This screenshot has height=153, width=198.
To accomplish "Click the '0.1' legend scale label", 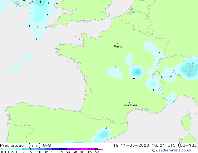I will point(3,152).
